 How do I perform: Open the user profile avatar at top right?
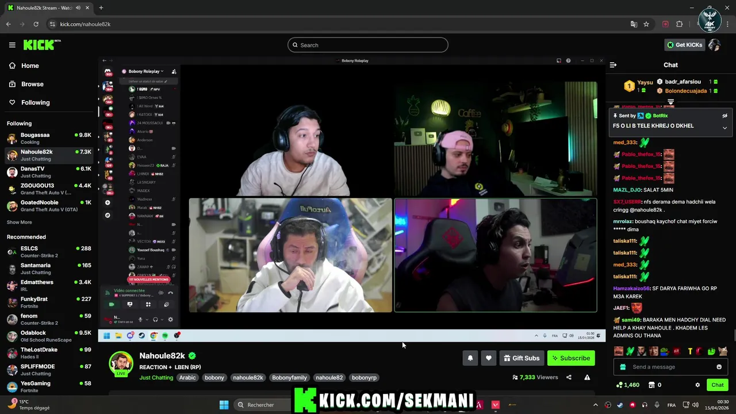pos(714,45)
